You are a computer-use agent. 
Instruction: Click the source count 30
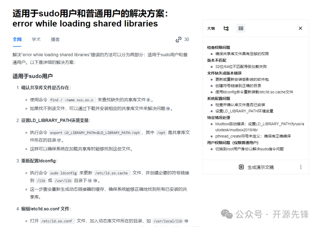(187, 40)
